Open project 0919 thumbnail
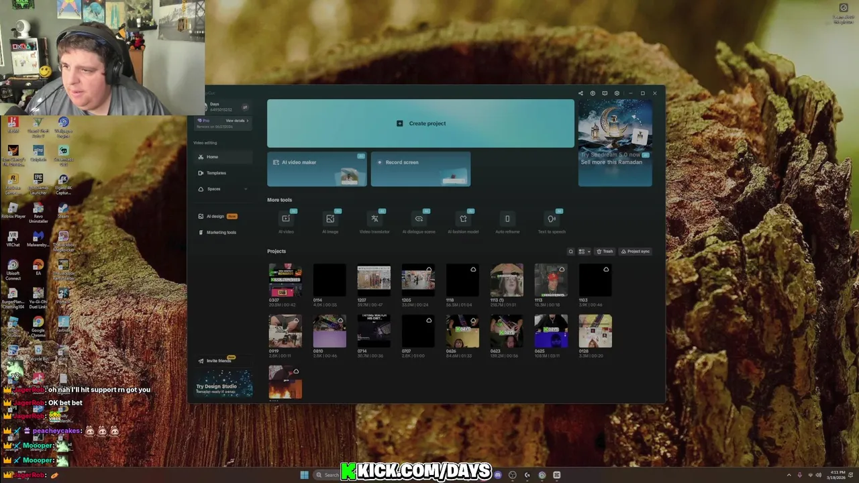Viewport: 859px width, 483px height. click(285, 331)
